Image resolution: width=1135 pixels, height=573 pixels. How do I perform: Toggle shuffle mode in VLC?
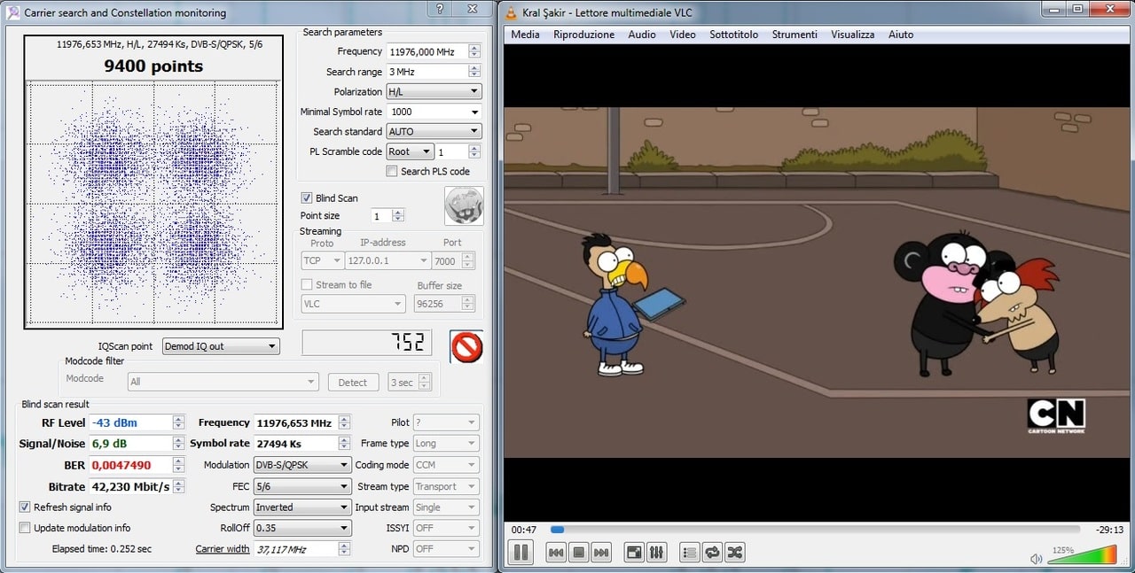(x=734, y=553)
